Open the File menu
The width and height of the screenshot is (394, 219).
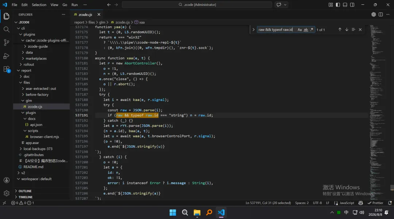pos(14,4)
